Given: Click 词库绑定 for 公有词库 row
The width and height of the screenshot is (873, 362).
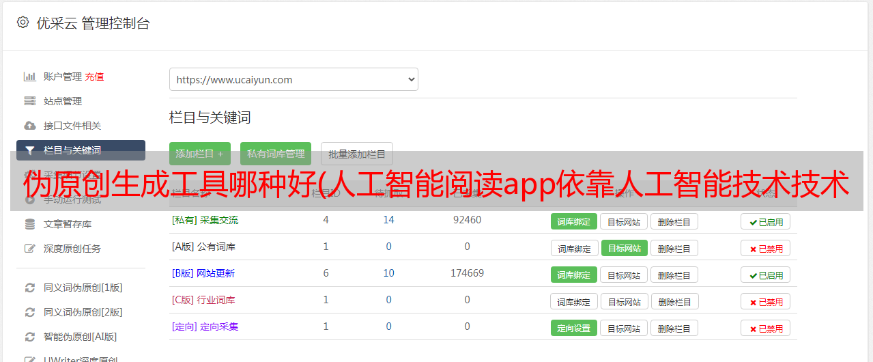Looking at the screenshot, I should [574, 248].
